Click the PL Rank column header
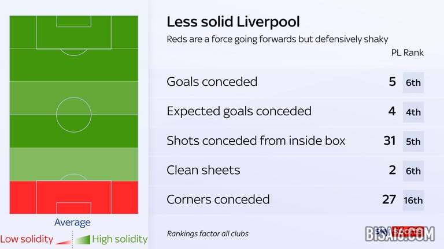444x249 pixels. [407, 52]
